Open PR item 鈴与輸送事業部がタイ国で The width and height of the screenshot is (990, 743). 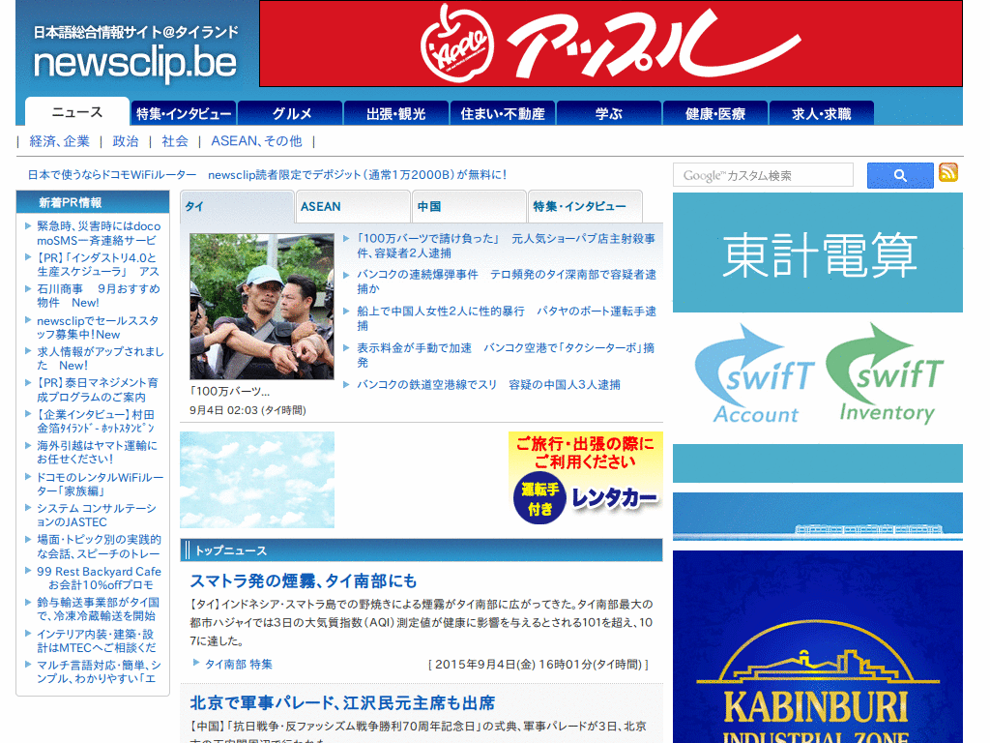(x=98, y=609)
